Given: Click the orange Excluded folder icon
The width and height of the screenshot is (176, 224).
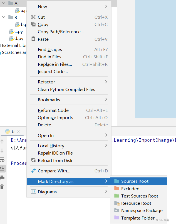Looking at the screenshot, I should click(117, 188).
